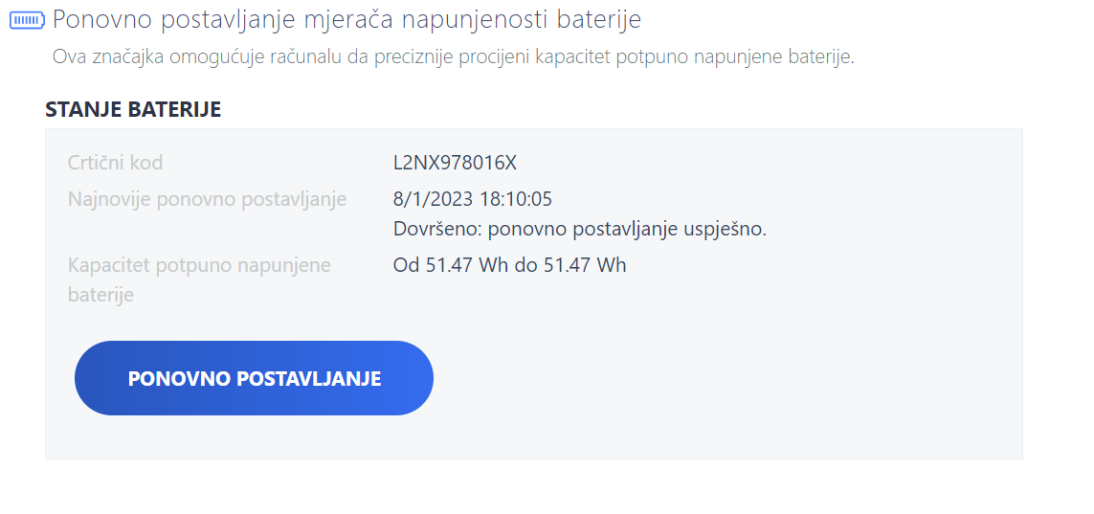
Task: Click the Crtični kod label
Action: coord(115,163)
